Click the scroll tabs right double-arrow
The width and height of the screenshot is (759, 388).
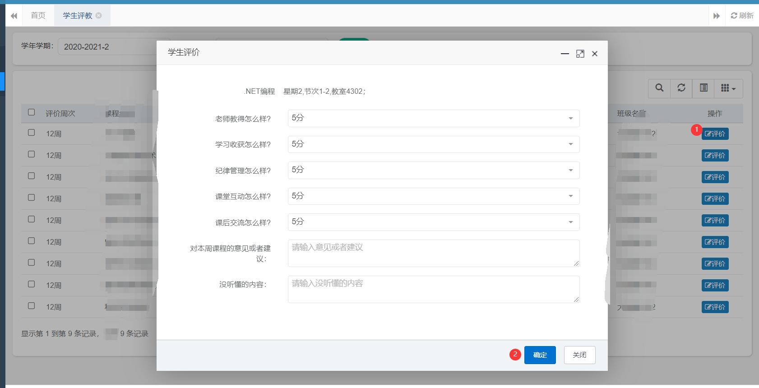point(717,16)
